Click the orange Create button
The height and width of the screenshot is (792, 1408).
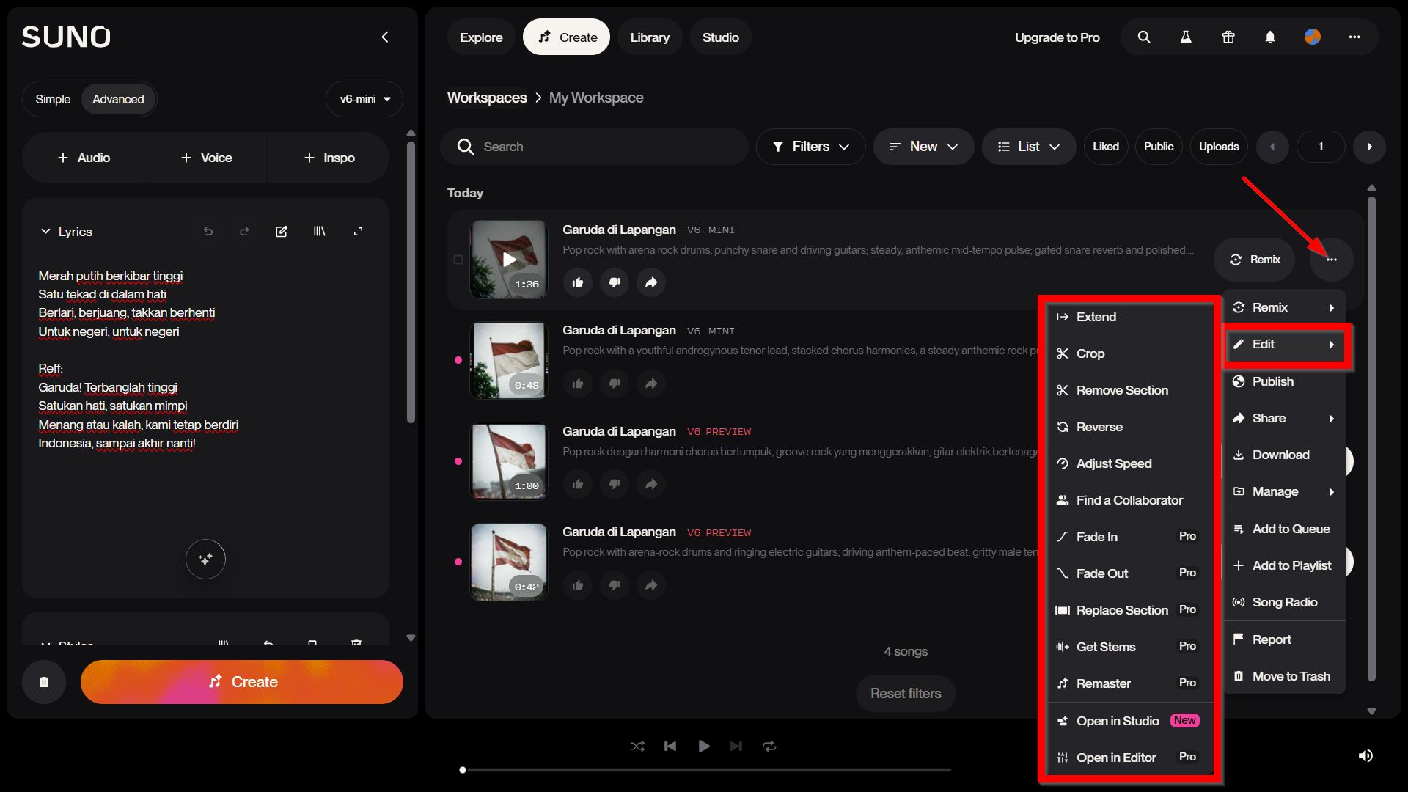[x=242, y=682]
